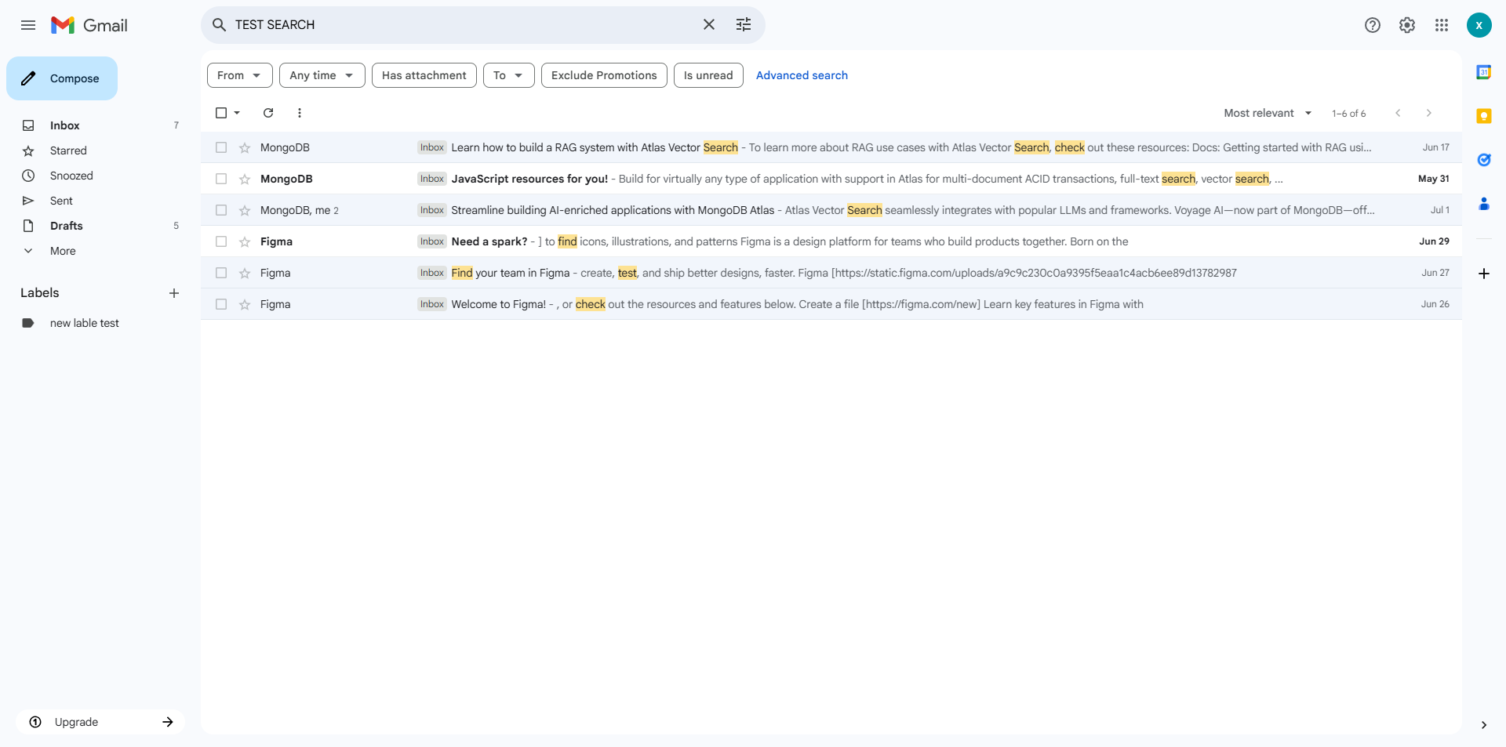Image resolution: width=1506 pixels, height=747 pixels.
Task: Open the Welcome to Figma! email subject
Action: (499, 304)
